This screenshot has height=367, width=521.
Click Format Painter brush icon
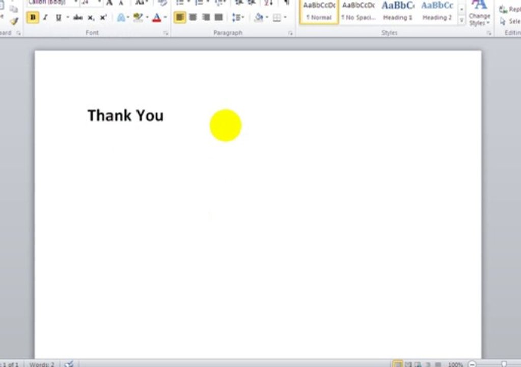(14, 22)
